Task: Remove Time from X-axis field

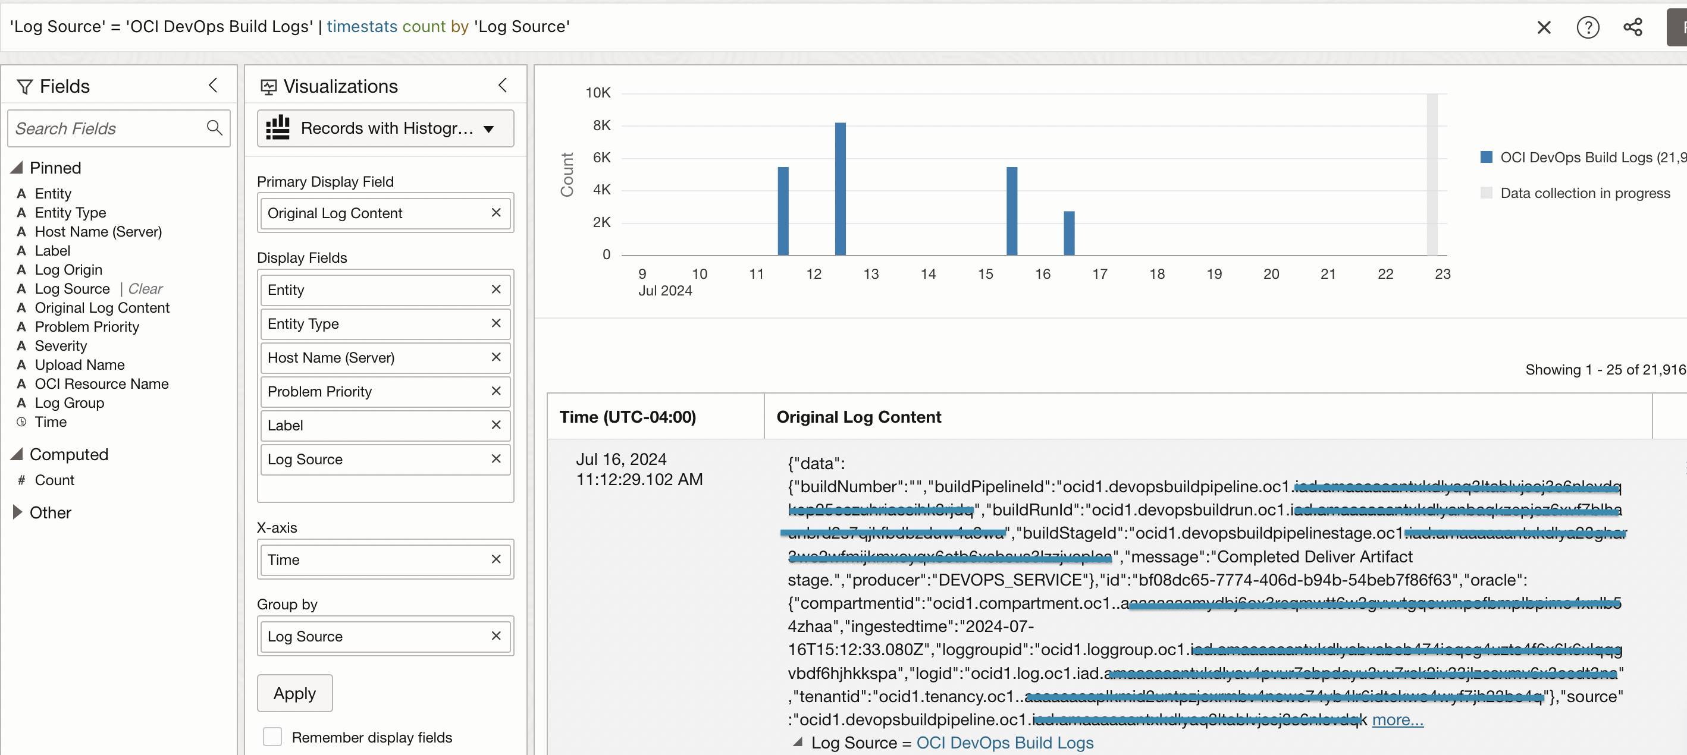Action: (496, 559)
